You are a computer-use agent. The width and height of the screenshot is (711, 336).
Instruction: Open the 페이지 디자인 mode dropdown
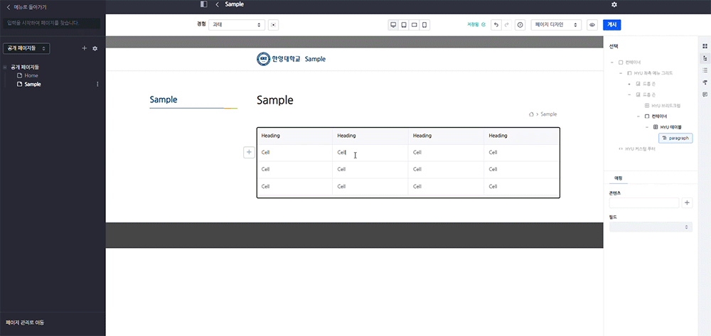(x=555, y=25)
